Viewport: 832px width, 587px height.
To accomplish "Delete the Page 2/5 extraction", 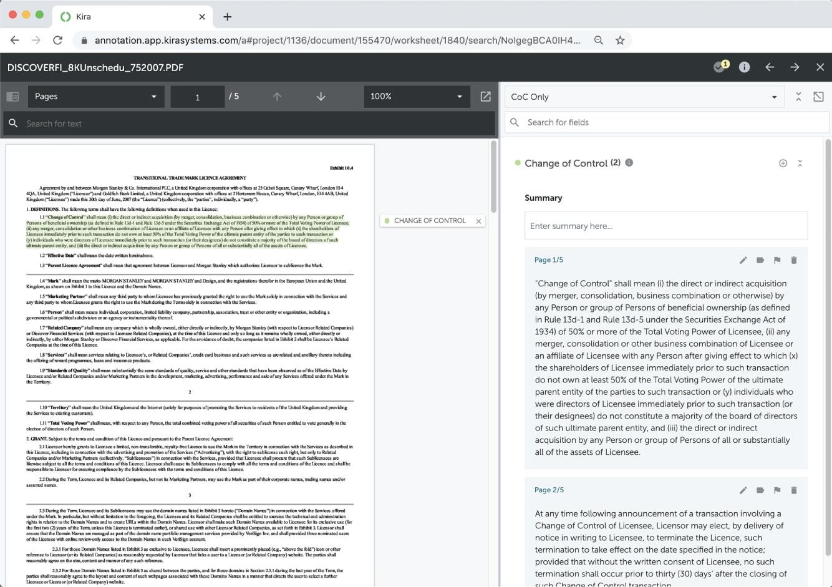I will coord(794,490).
